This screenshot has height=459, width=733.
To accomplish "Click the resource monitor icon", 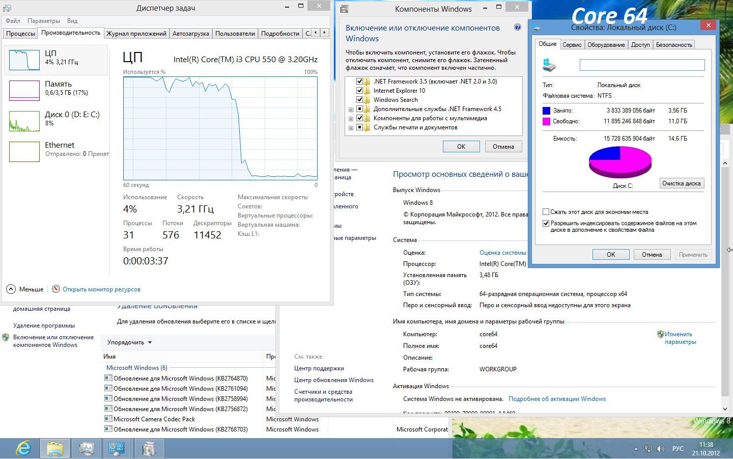I will tap(56, 289).
